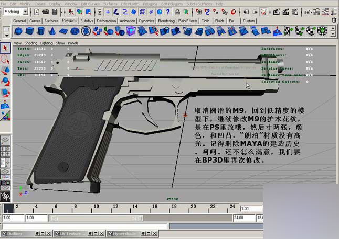Image resolution: width=339 pixels, height=239 pixels.
Task: Switch to the PaintEffects shelf tab
Action: coord(188,21)
